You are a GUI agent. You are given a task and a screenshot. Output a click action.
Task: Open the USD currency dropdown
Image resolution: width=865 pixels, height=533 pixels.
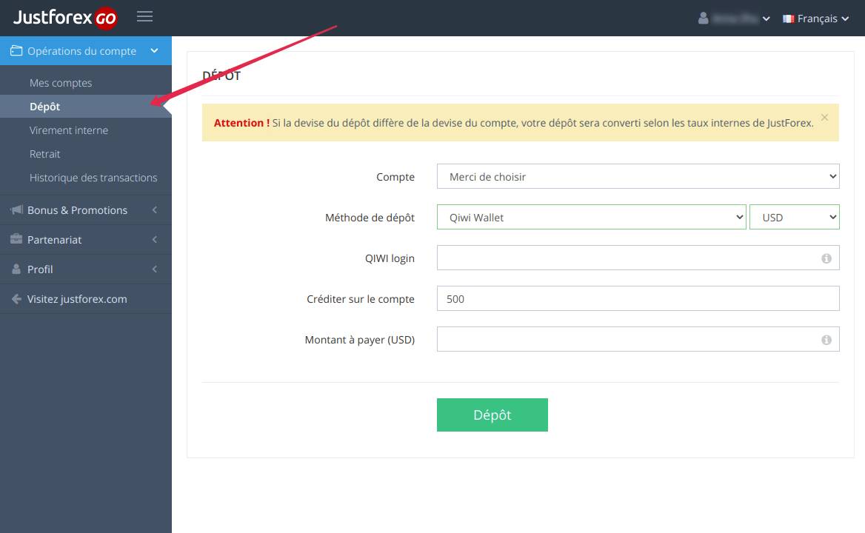coord(795,217)
